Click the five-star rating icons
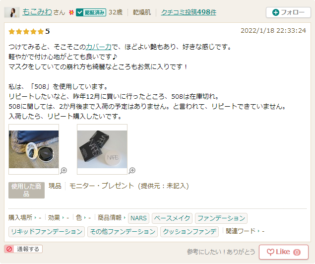The height and width of the screenshot is (264, 315). click(26, 32)
